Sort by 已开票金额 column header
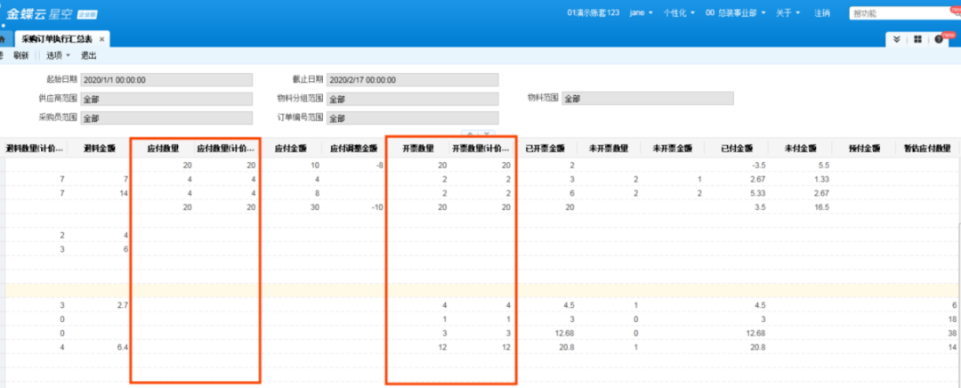Image resolution: width=961 pixels, height=388 pixels. tap(545, 148)
